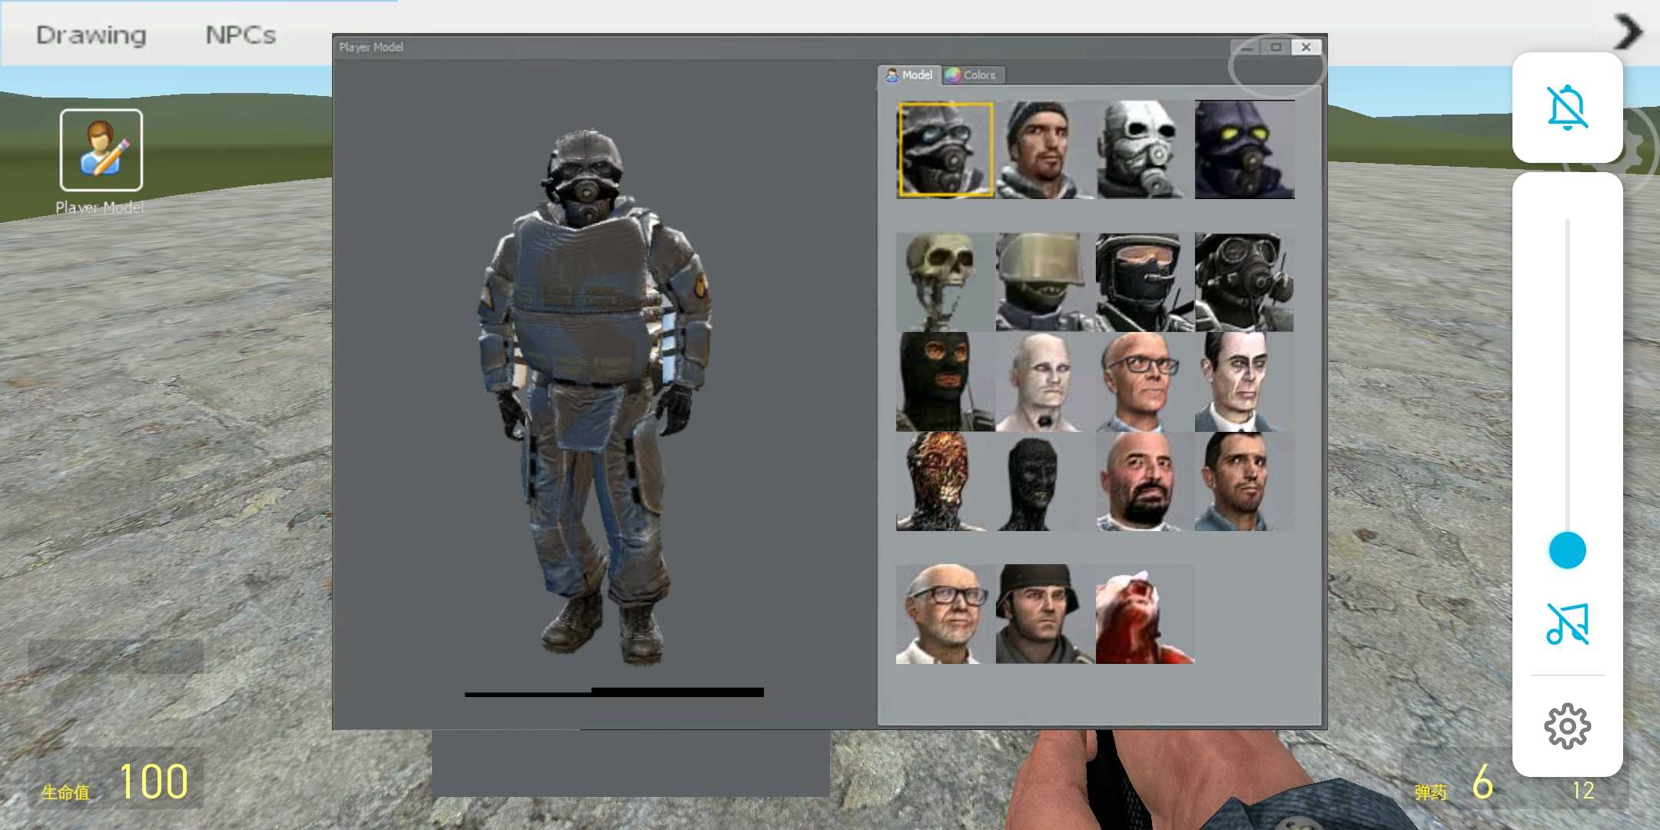Image resolution: width=1660 pixels, height=830 pixels.
Task: Select the white-masked Combine elite model
Action: (x=1145, y=150)
